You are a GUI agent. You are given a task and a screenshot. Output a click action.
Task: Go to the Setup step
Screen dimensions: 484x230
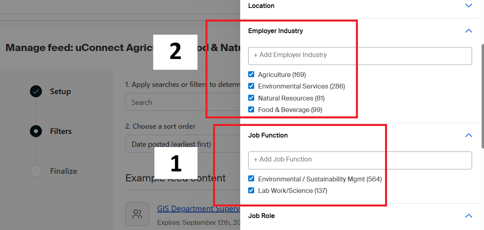[x=60, y=91]
